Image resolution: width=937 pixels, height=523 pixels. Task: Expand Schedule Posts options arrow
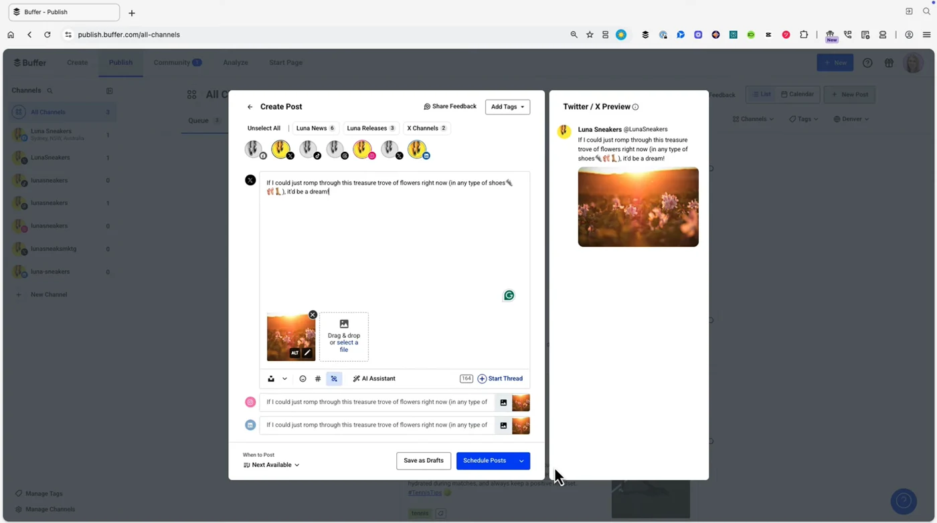pos(521,461)
